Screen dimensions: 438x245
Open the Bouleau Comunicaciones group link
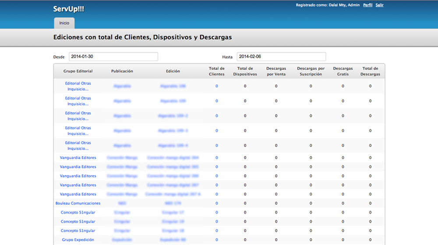coord(78,203)
